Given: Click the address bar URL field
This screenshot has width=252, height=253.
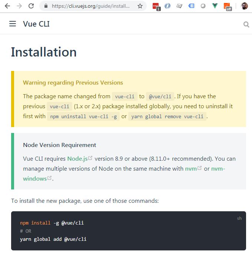Looking at the screenshot, I should (x=91, y=6).
